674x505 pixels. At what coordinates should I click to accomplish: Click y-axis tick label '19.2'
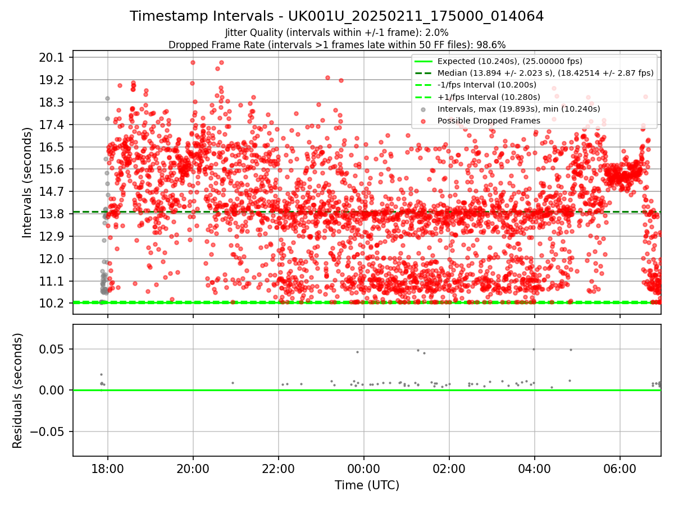(53, 80)
